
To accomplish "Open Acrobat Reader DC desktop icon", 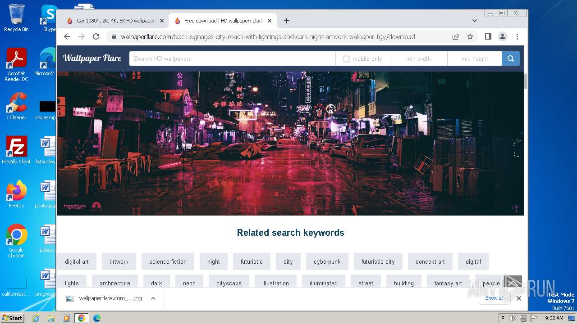I will (16, 65).
